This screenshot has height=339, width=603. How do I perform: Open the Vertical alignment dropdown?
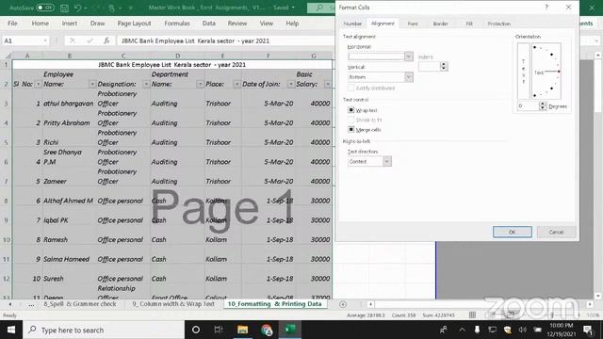(408, 77)
